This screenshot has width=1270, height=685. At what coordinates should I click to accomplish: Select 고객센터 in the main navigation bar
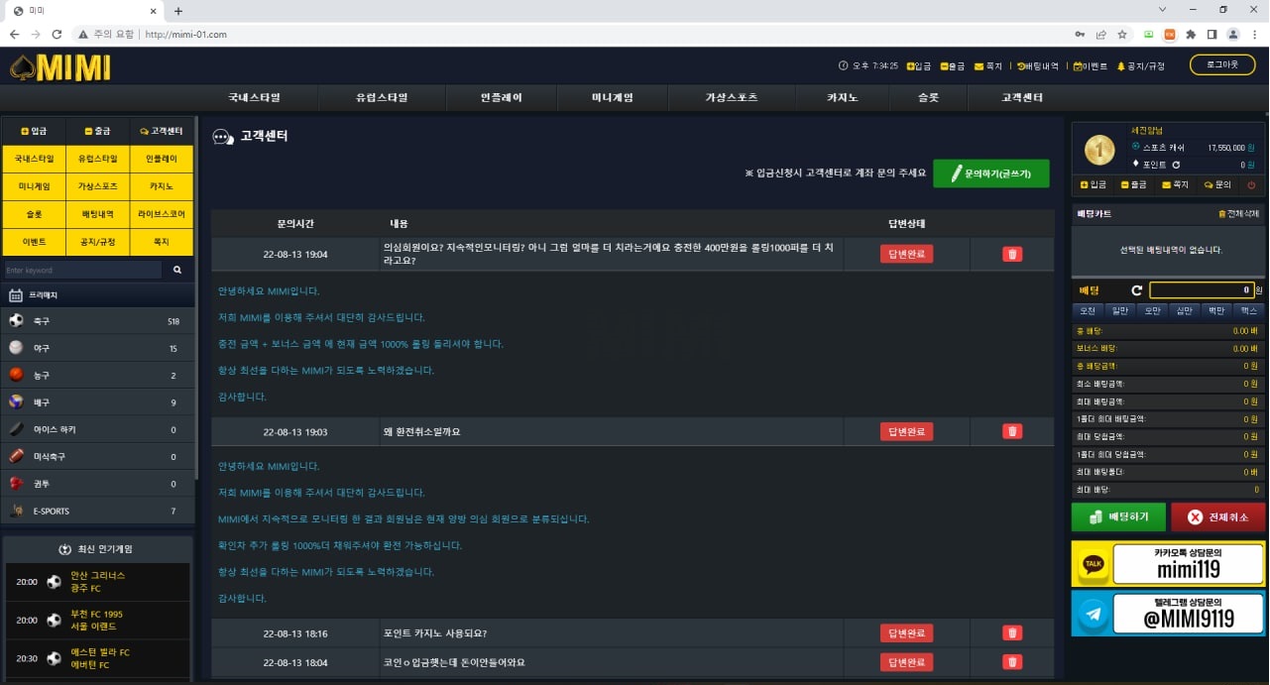tap(1022, 98)
